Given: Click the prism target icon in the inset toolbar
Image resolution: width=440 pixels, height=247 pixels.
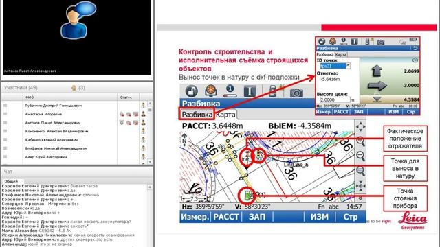Looking at the screenshot, I should click(333, 41).
